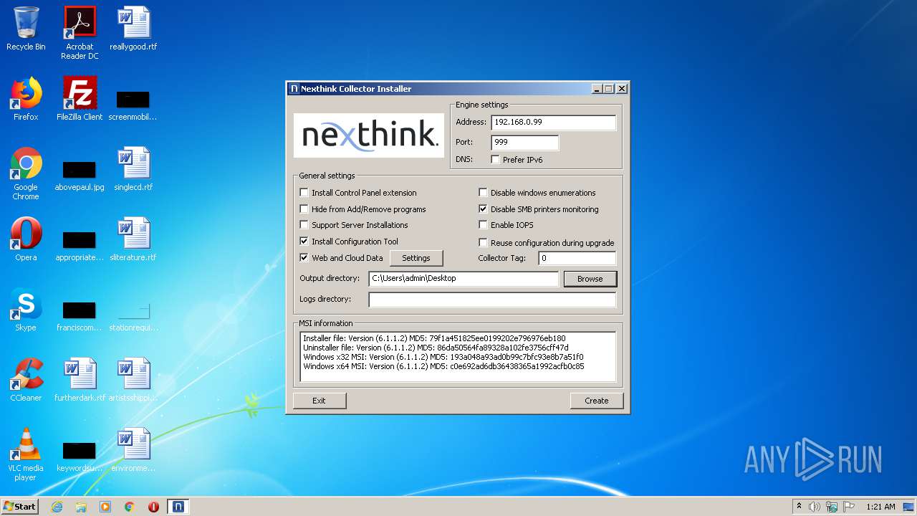This screenshot has height=516, width=917.
Task: Check Reuse configuration during upgrade
Action: [484, 243]
